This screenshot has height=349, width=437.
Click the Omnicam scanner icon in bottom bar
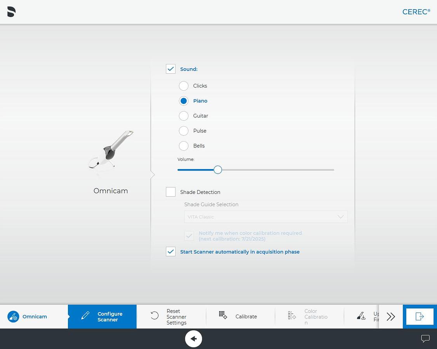(x=13, y=316)
